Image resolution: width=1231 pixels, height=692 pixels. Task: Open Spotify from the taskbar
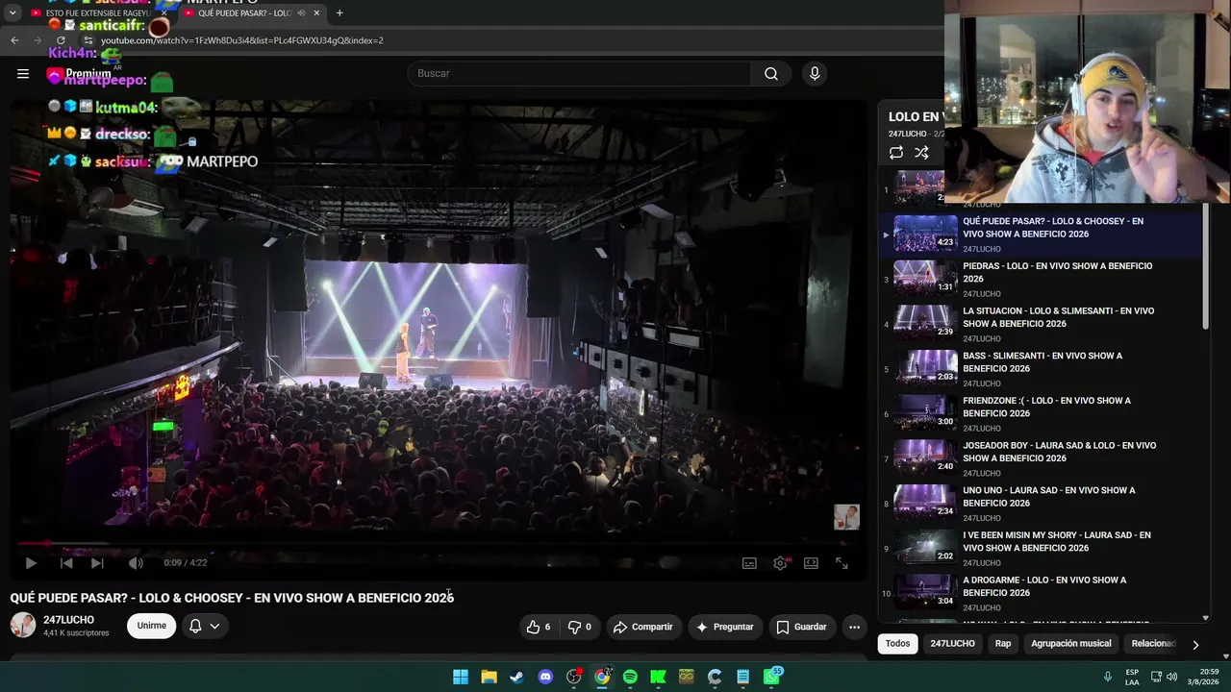point(630,677)
